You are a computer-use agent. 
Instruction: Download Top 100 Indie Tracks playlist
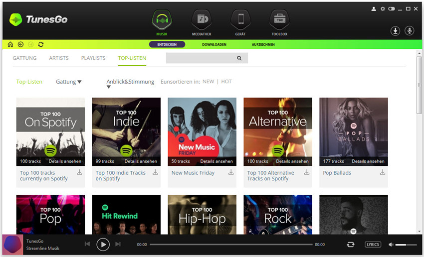(x=155, y=172)
